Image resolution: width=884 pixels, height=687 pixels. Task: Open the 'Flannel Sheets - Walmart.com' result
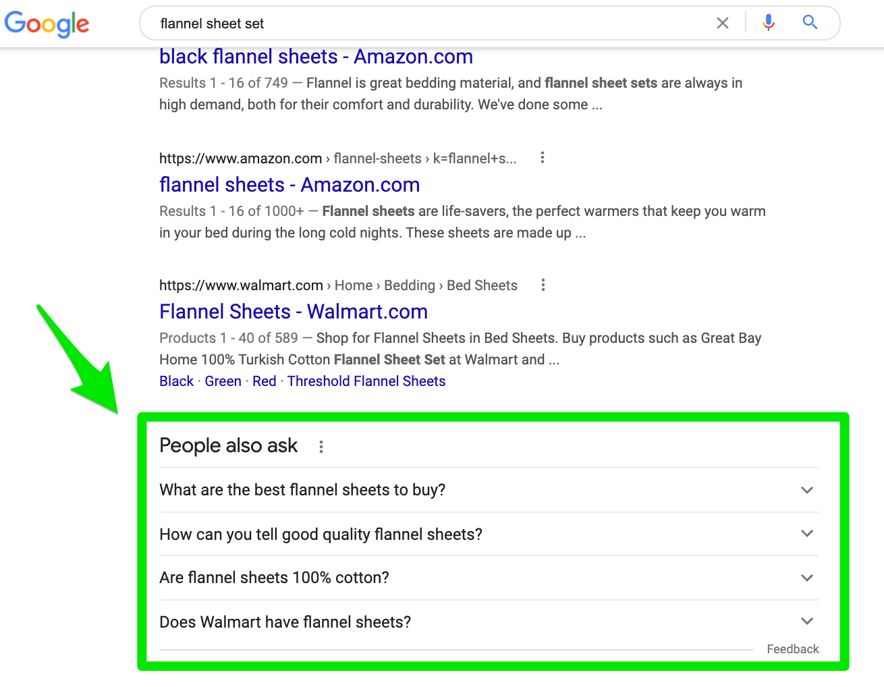coord(294,311)
